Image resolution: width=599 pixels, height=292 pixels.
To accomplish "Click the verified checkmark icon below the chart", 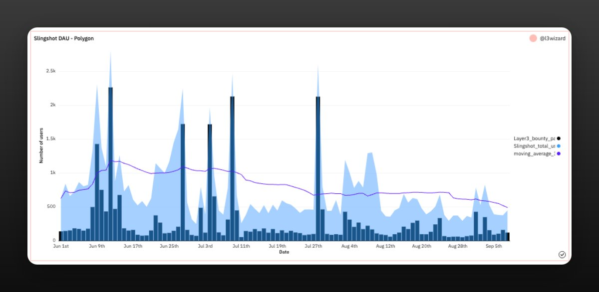I will (562, 255).
